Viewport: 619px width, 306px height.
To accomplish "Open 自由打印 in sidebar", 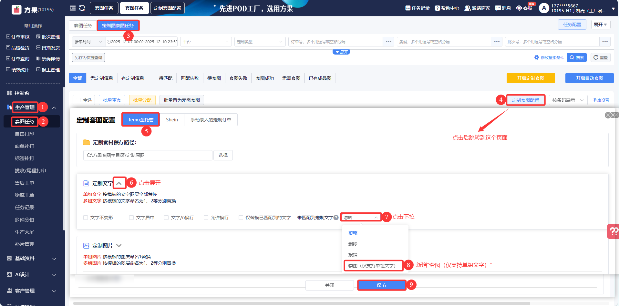I will coord(25,134).
